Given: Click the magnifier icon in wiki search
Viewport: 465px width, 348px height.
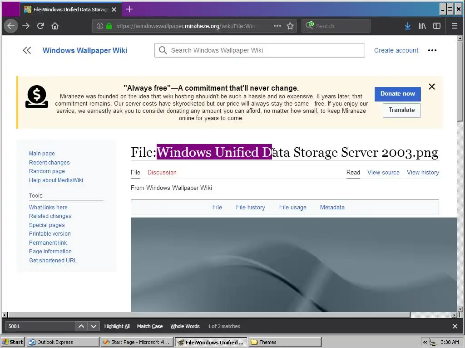Looking at the screenshot, I should pyautogui.click(x=163, y=50).
